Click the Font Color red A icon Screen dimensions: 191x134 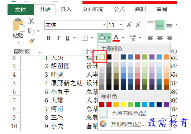click(x=116, y=38)
